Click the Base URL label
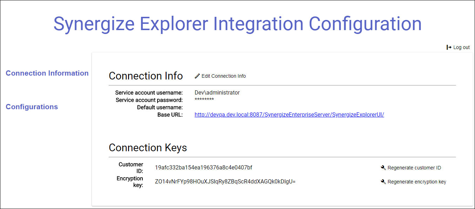475x209 pixels. (170, 114)
